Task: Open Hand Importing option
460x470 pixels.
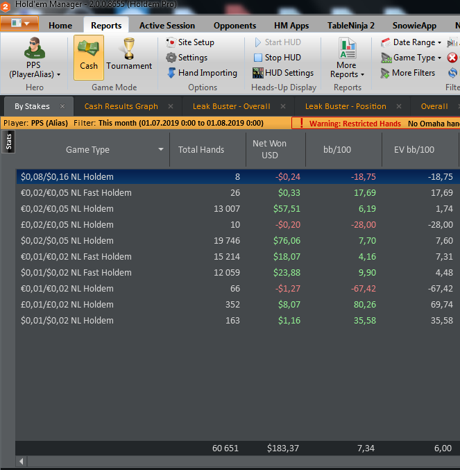Action: coord(202,73)
